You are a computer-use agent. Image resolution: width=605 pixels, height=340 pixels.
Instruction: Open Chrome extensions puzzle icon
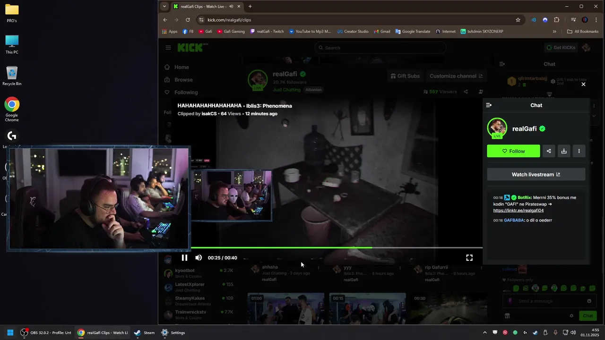pos(556,20)
